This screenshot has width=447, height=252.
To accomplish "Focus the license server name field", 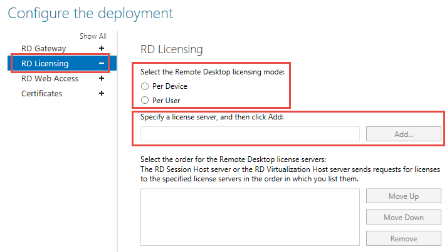I will 250,134.
